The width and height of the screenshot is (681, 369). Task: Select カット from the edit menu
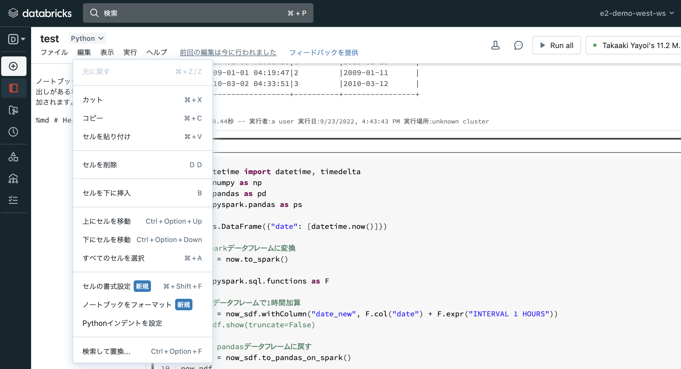point(92,100)
